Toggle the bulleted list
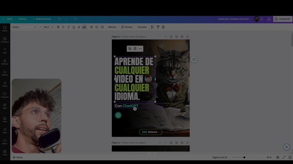This screenshot has width=293, height=164. pos(97,27)
